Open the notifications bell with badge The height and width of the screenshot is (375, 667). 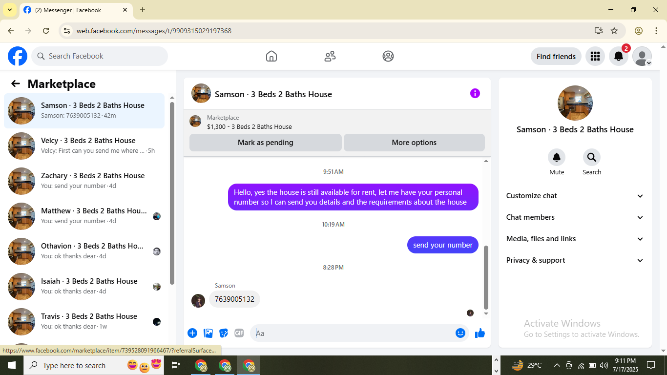coord(619,56)
